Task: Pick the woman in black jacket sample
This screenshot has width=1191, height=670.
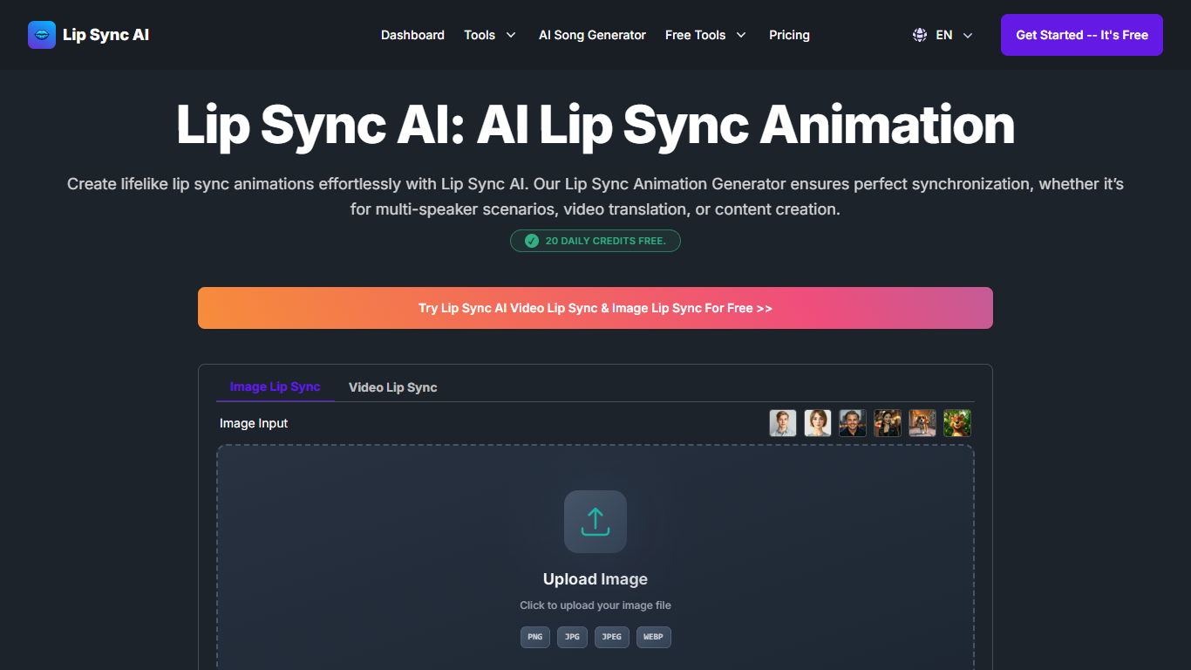Action: coord(888,423)
